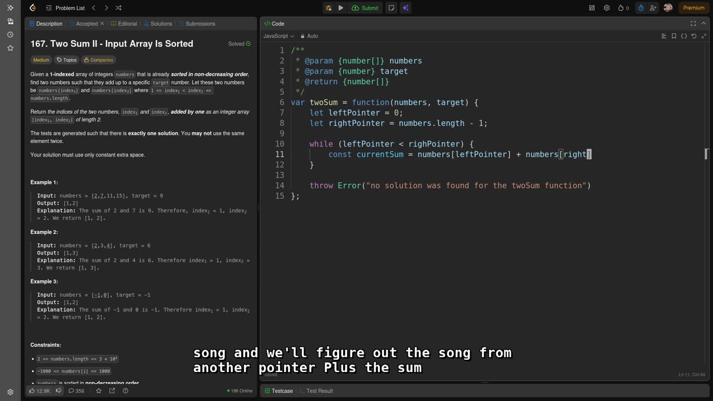Reset code to default with undo icon

tap(694, 36)
